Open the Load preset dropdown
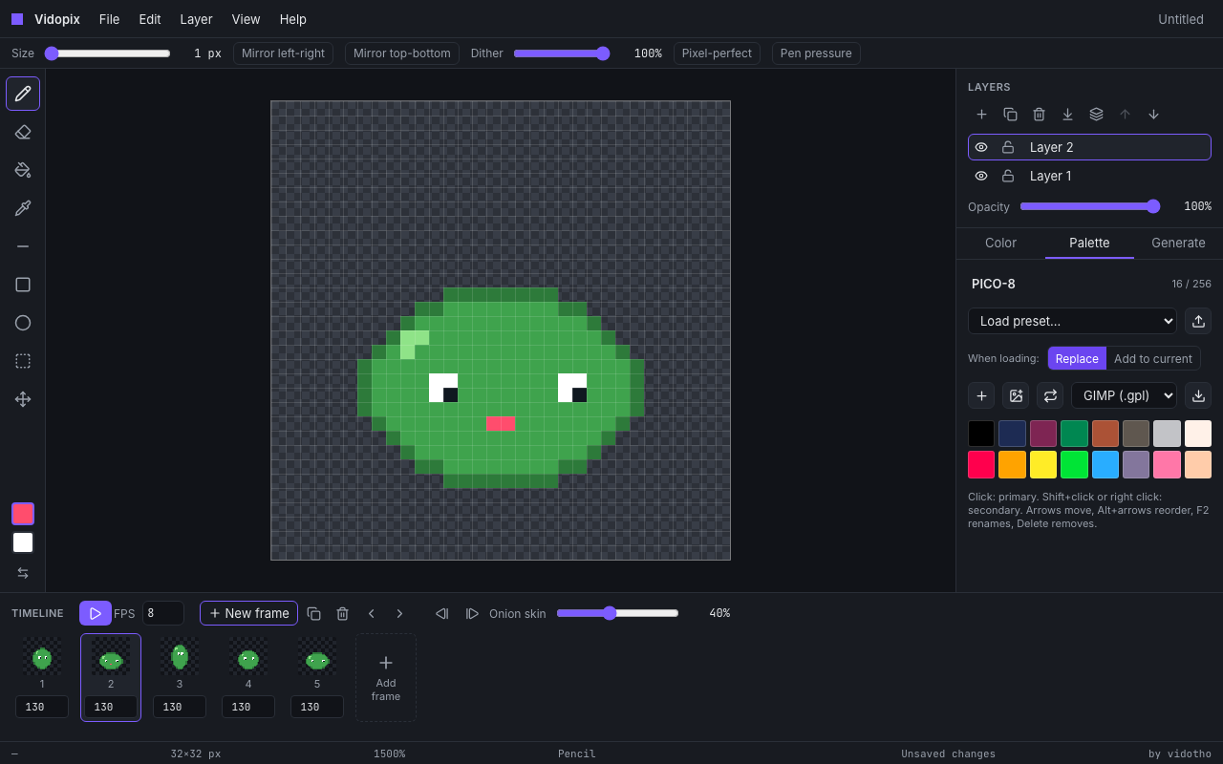 [x=1072, y=321]
